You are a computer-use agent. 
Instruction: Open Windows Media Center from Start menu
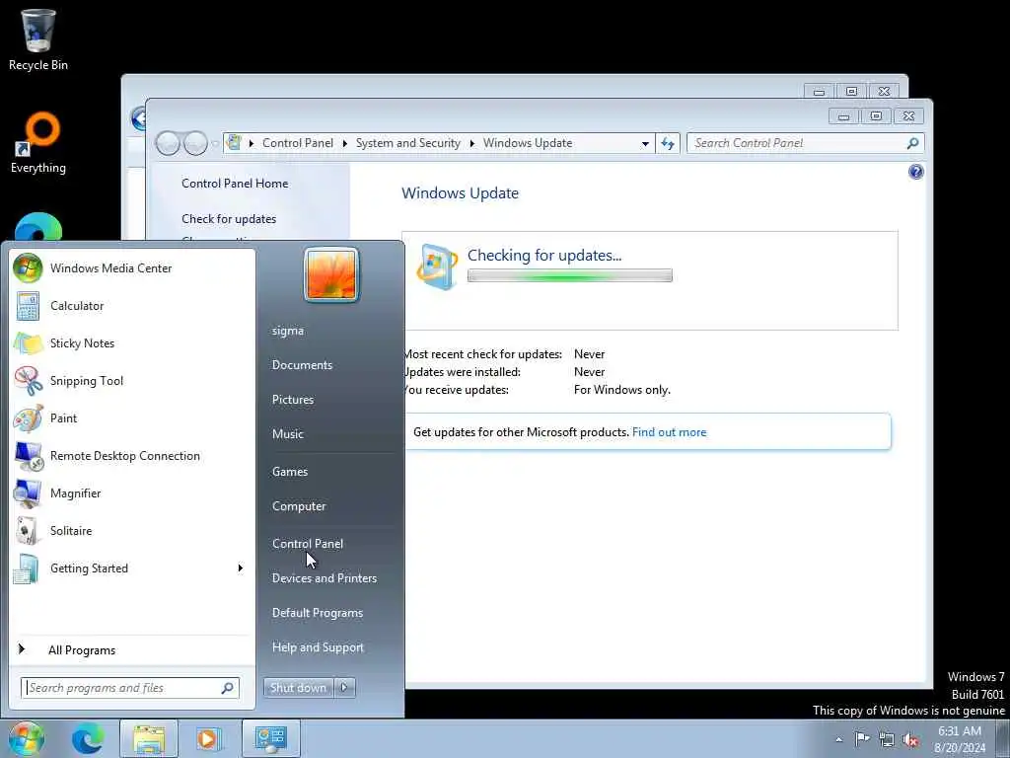click(x=132, y=268)
